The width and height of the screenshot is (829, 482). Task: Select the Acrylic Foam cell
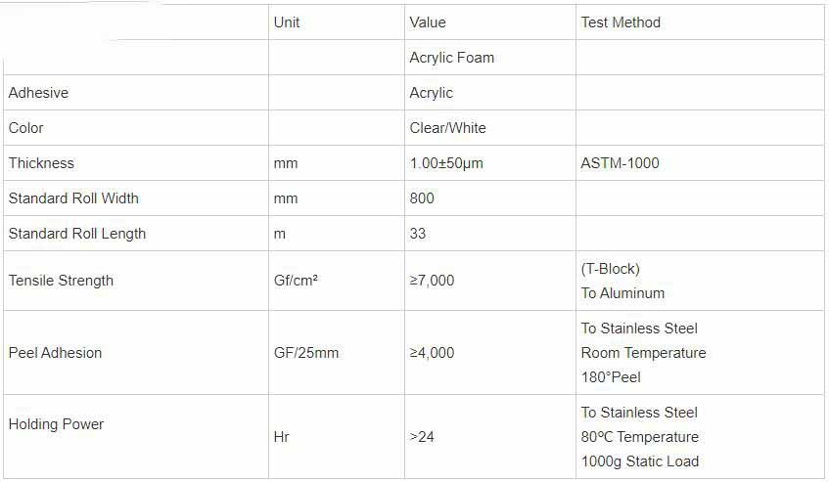pyautogui.click(x=451, y=58)
